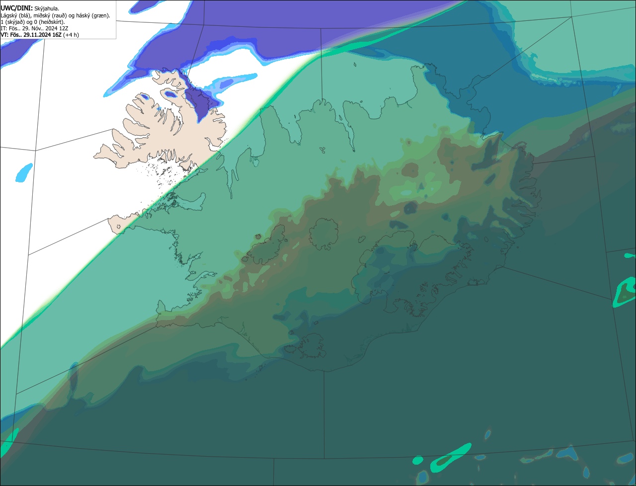
Task: Click the "IT: Fös.. 29. Nóv.. 2024 12Z" line
Action: point(35,28)
